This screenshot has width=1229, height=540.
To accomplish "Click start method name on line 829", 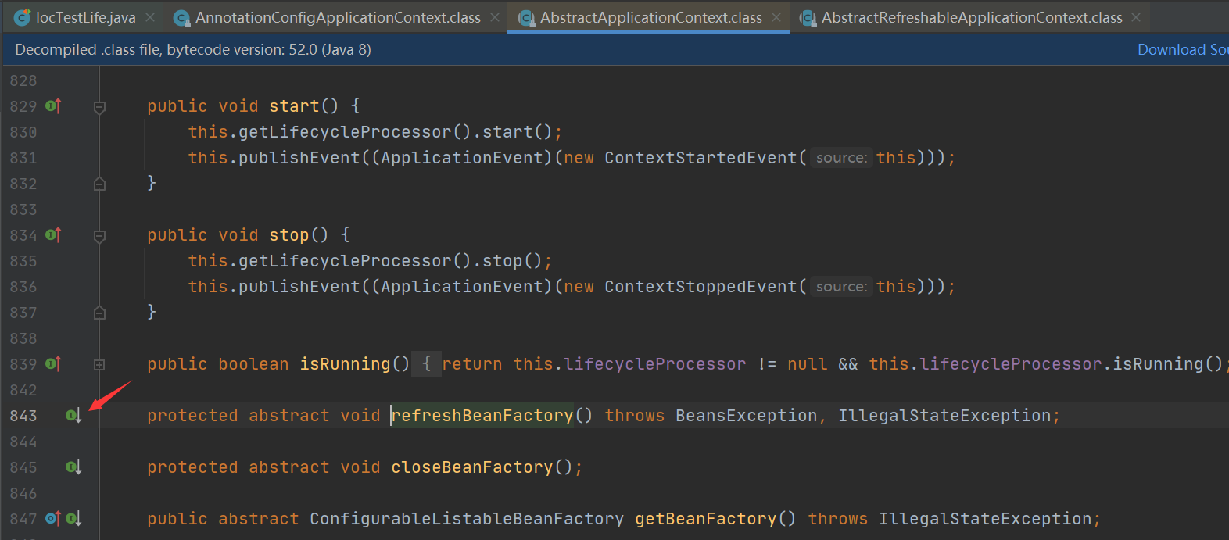I will coord(295,105).
